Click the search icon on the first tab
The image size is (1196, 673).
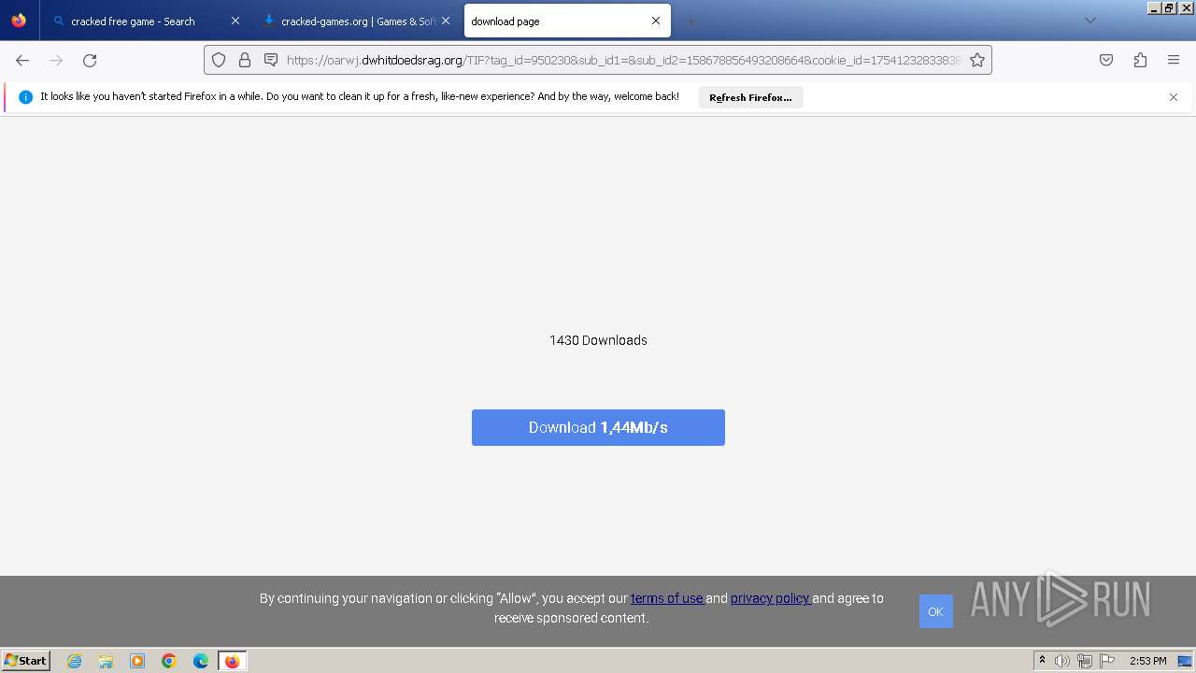pos(59,21)
